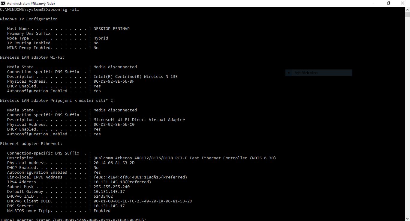The height and width of the screenshot is (221, 410).
Task: Click the Link-local IPv6 address value
Action: click(x=140, y=177)
